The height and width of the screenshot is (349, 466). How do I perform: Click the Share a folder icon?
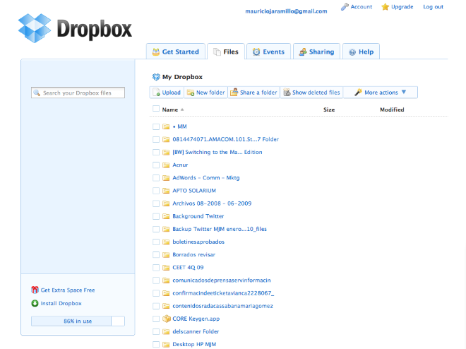[234, 93]
